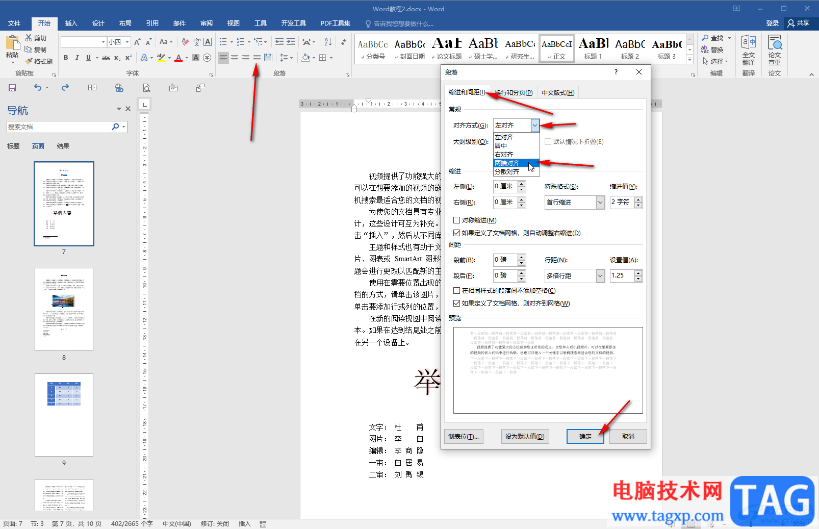The image size is (819, 529).
Task: Toggle Italic formatting
Action: coord(77,58)
